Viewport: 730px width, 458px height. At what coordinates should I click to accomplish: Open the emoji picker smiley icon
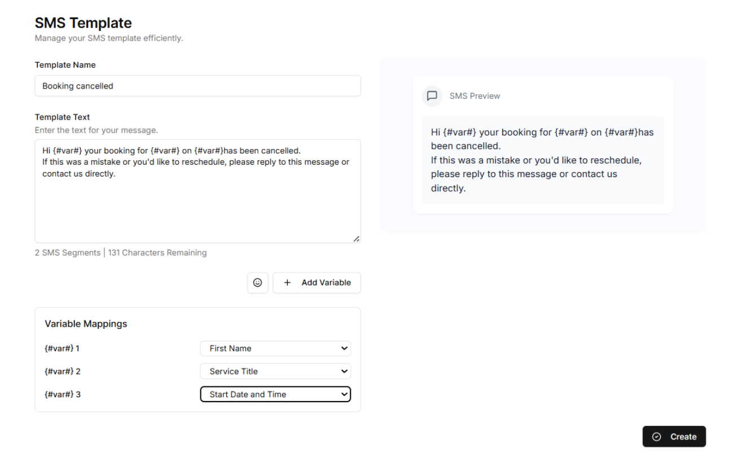[258, 283]
